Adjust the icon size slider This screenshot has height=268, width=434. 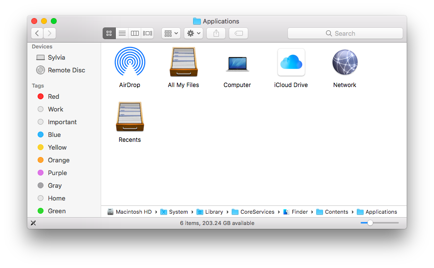coord(370,223)
